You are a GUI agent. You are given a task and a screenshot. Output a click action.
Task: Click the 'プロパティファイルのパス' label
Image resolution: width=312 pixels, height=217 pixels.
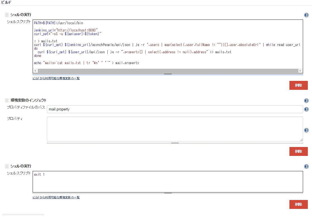(x=26, y=107)
